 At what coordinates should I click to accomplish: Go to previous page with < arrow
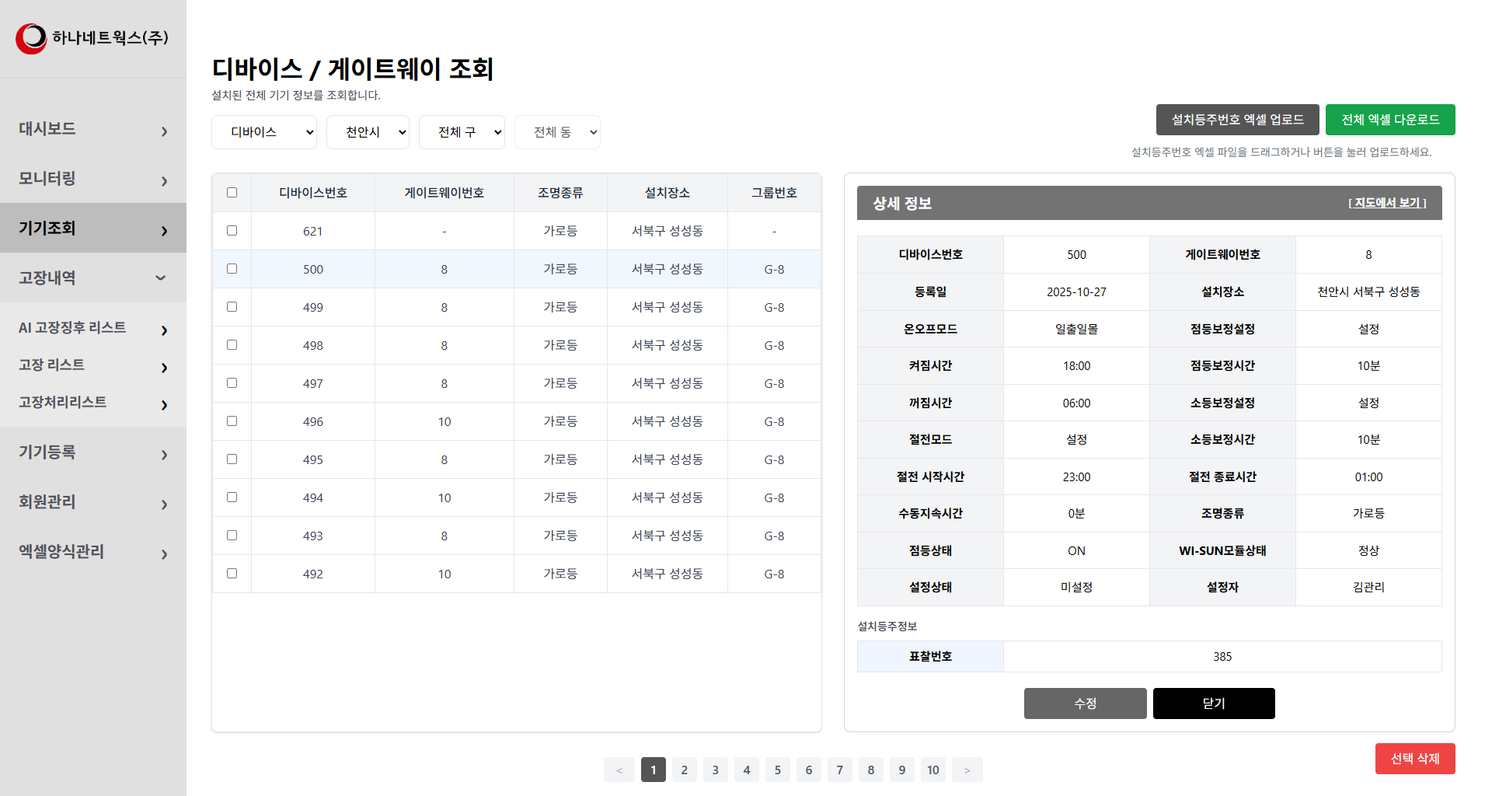(x=619, y=770)
